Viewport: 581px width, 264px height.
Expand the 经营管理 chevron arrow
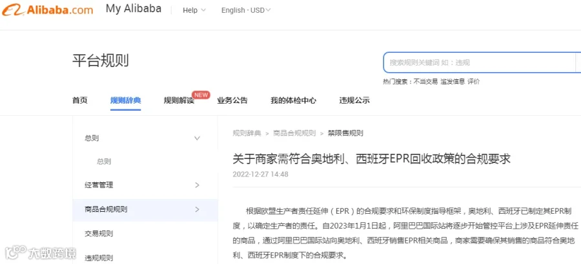click(x=197, y=185)
